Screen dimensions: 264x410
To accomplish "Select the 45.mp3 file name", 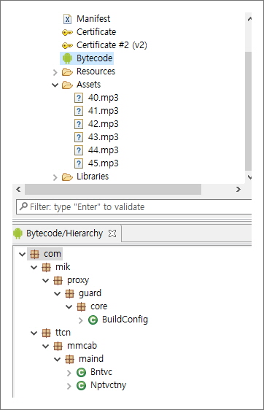I will [x=104, y=163].
